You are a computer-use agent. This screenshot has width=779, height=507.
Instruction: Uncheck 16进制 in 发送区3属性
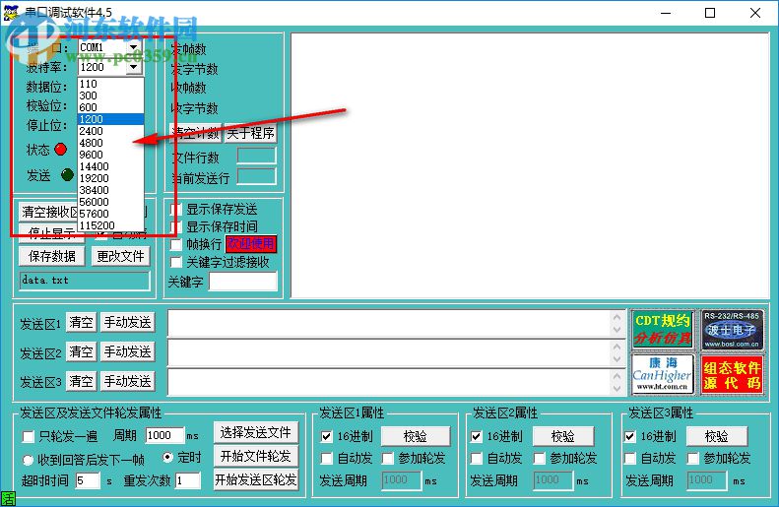point(630,436)
